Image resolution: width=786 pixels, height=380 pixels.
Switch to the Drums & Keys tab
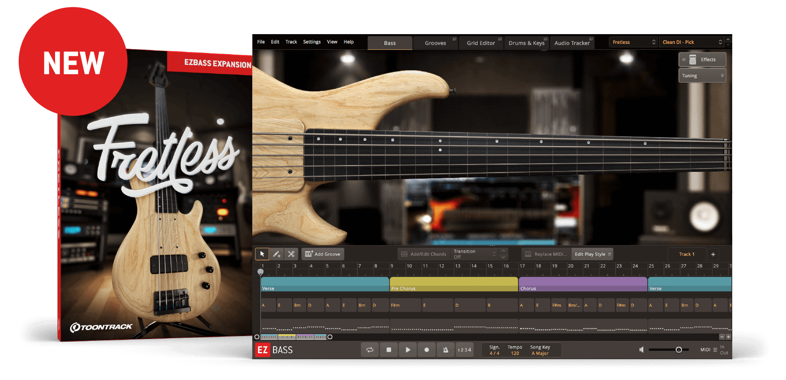(x=527, y=43)
